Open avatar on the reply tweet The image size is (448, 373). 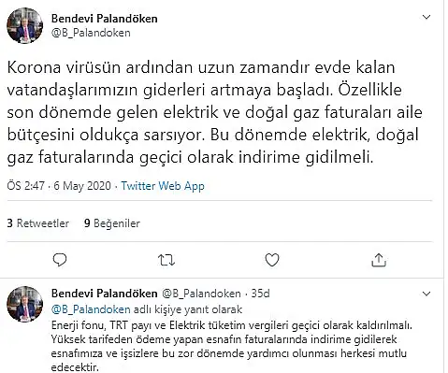tap(25, 304)
